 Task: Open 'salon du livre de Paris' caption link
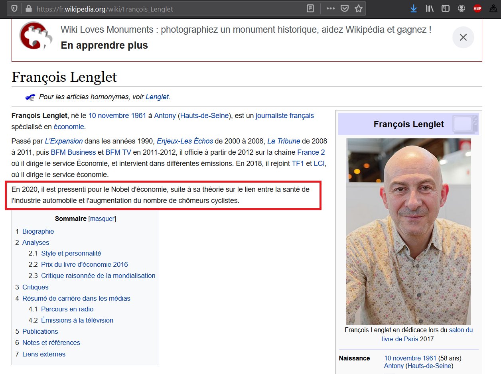pos(427,335)
